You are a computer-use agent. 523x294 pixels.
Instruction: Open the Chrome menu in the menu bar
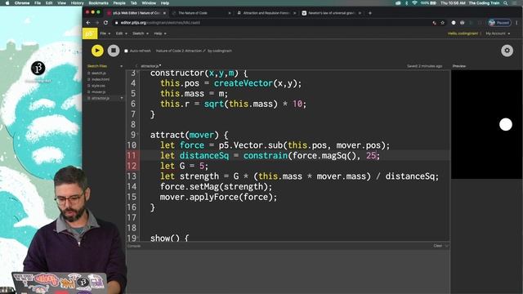click(x=22, y=3)
